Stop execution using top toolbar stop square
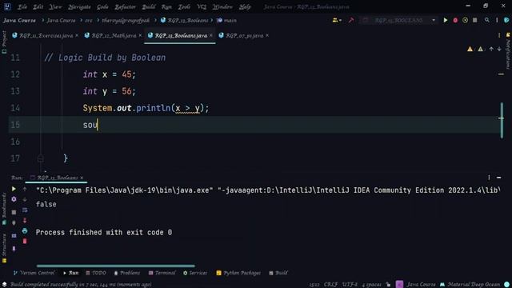 [x=475, y=20]
